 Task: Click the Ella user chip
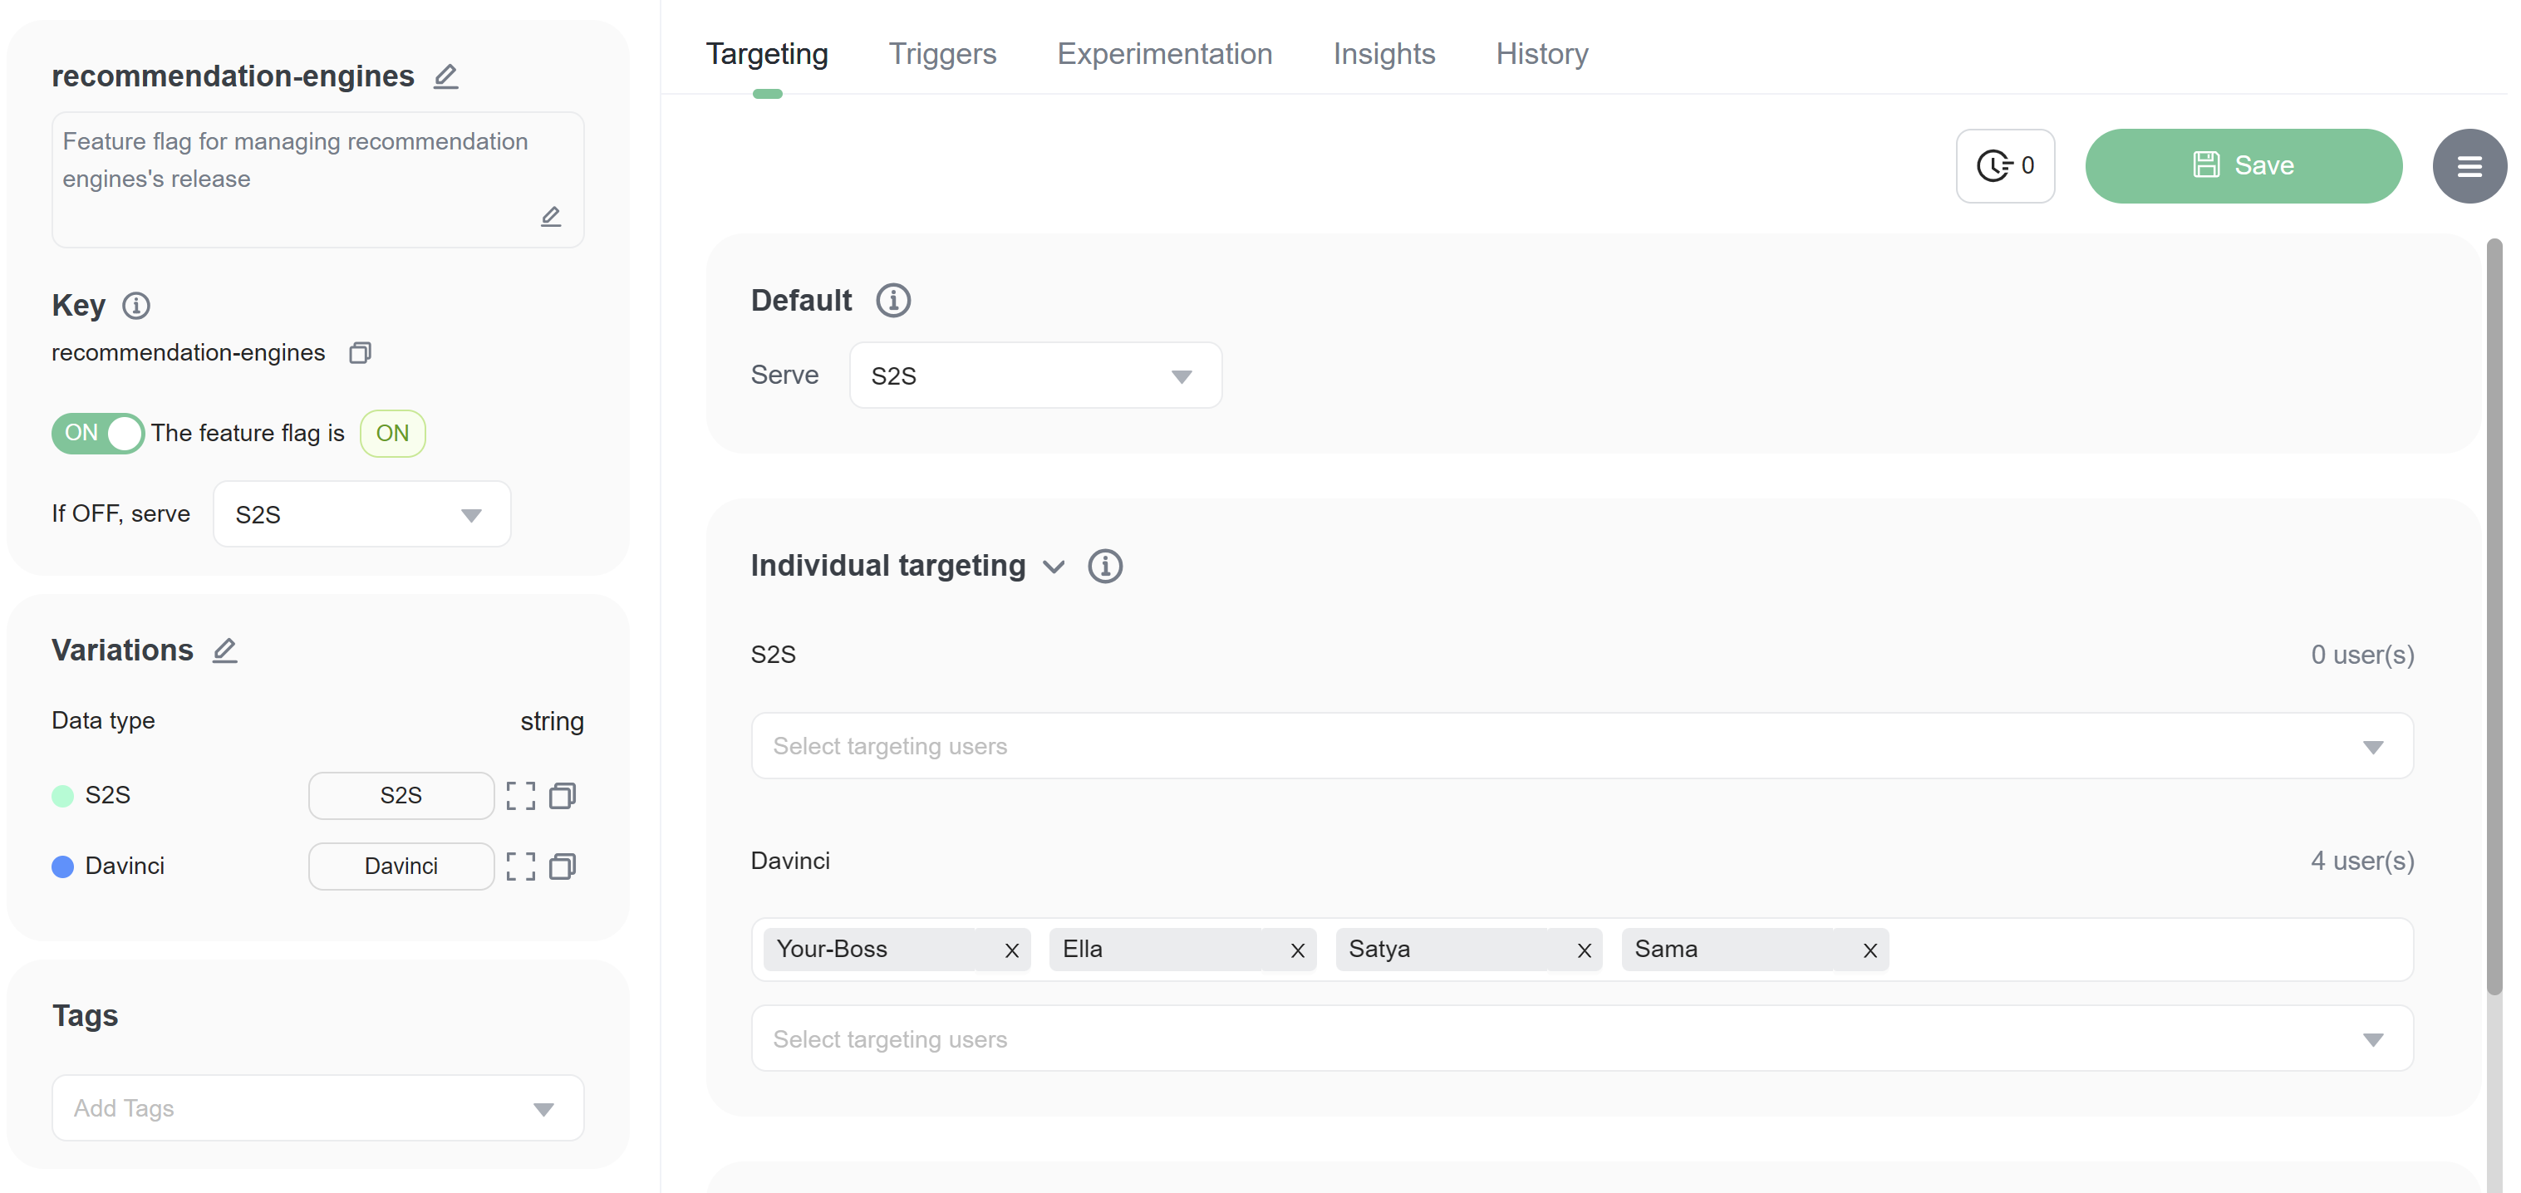coord(1182,950)
